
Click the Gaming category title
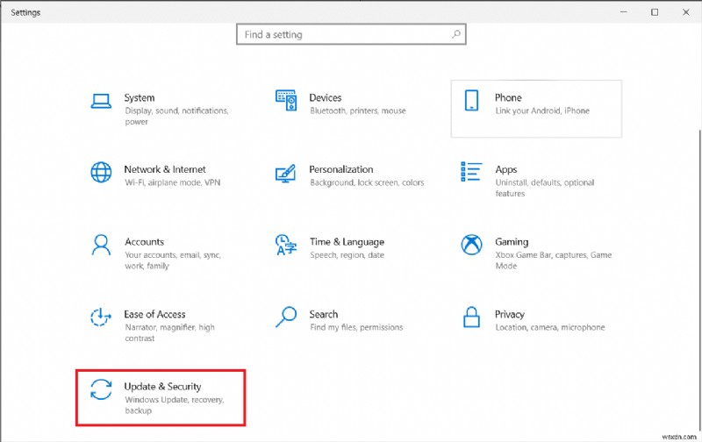tap(512, 241)
